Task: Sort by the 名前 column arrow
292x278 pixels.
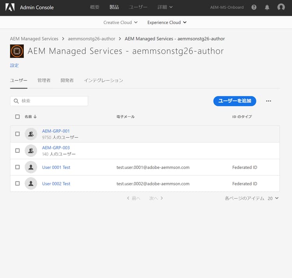Action: click(35, 117)
